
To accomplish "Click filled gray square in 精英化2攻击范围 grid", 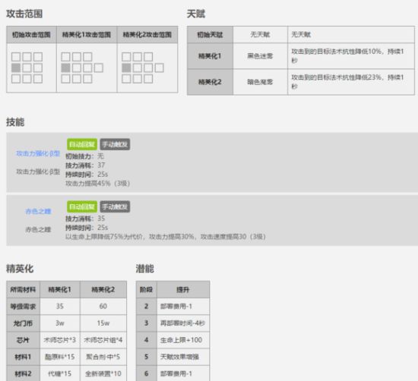I will point(126,68).
